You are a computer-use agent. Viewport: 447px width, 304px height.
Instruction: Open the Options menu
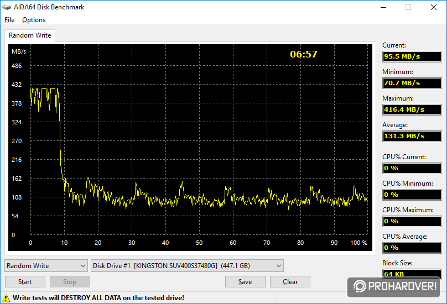(34, 20)
